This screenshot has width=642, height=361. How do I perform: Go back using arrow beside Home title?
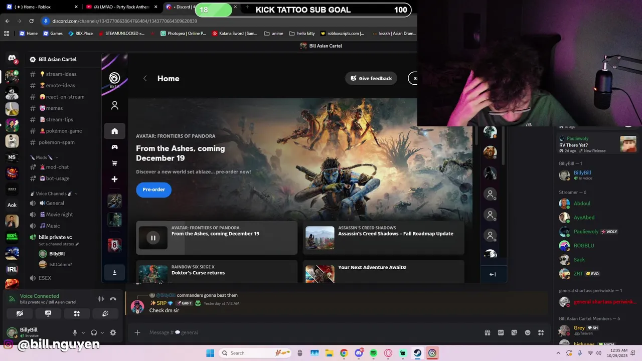tap(145, 78)
